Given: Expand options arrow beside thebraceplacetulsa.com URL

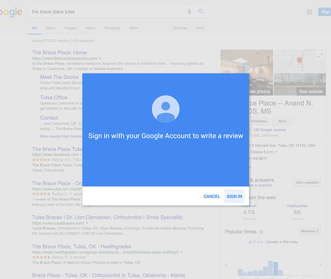Looking at the screenshot, I should 100,58.
